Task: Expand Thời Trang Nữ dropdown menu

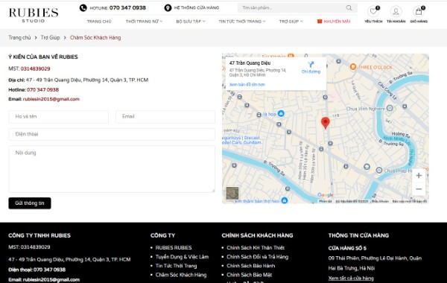Action: [144, 22]
